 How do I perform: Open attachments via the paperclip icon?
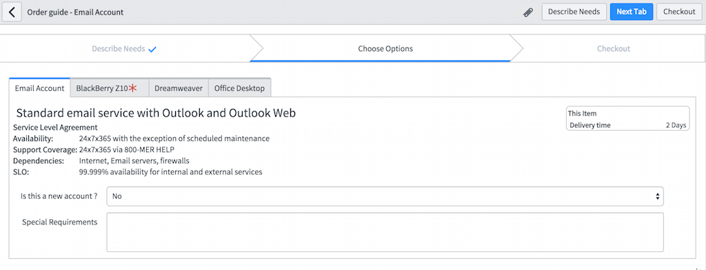[x=528, y=12]
